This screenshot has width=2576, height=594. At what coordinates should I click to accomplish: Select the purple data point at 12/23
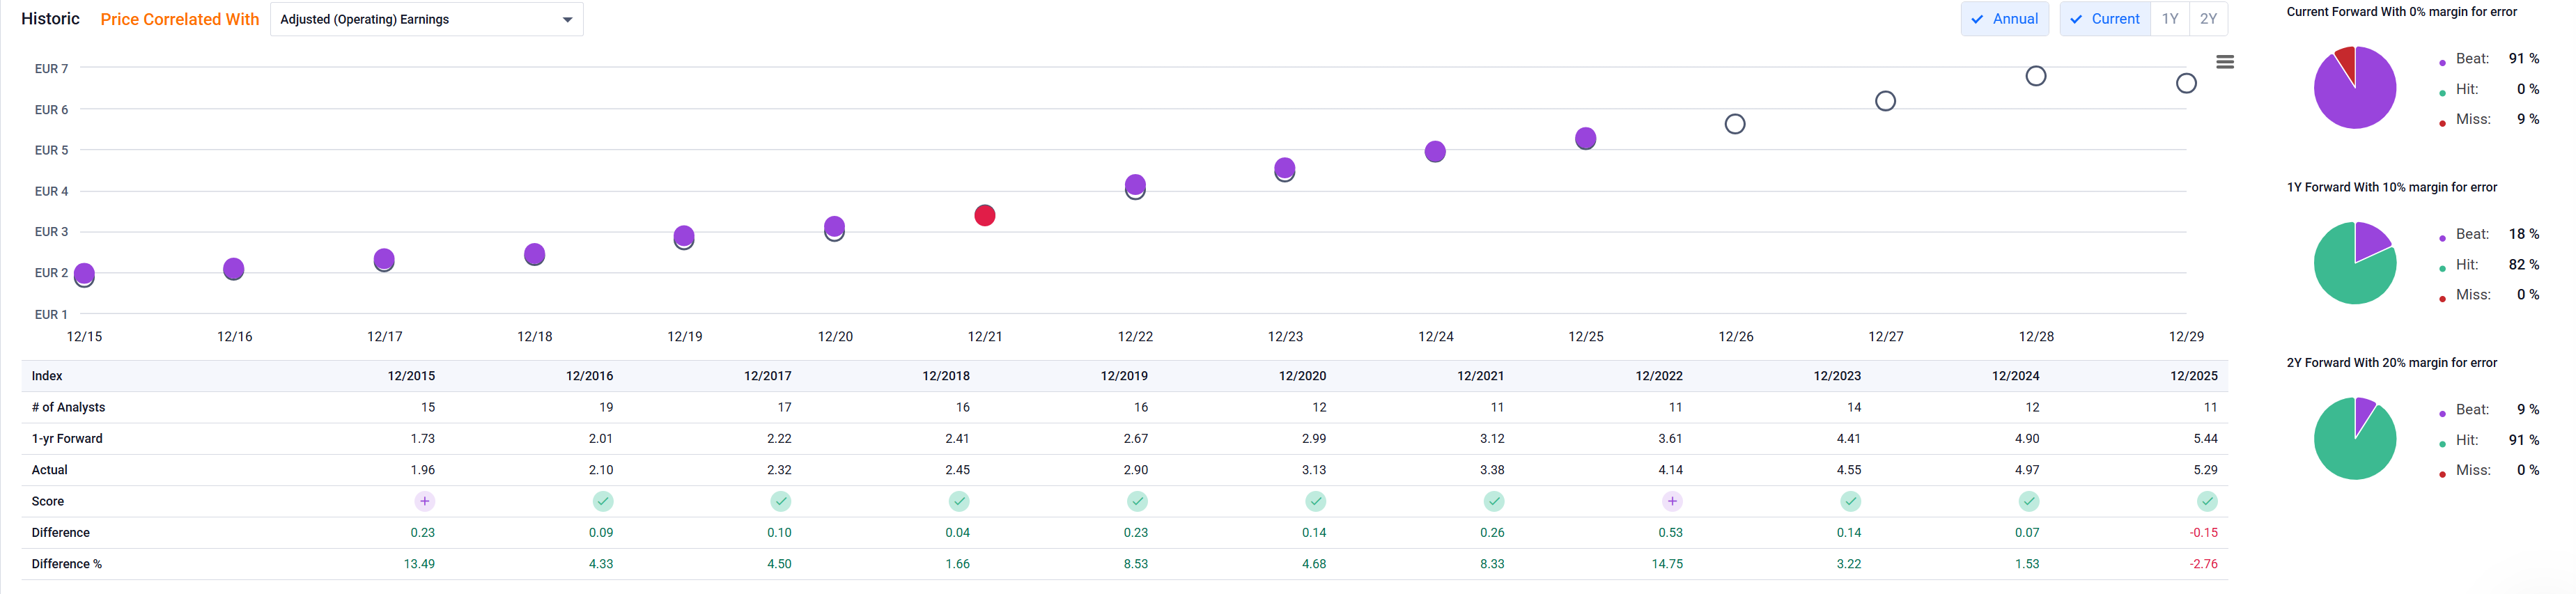click(1285, 168)
